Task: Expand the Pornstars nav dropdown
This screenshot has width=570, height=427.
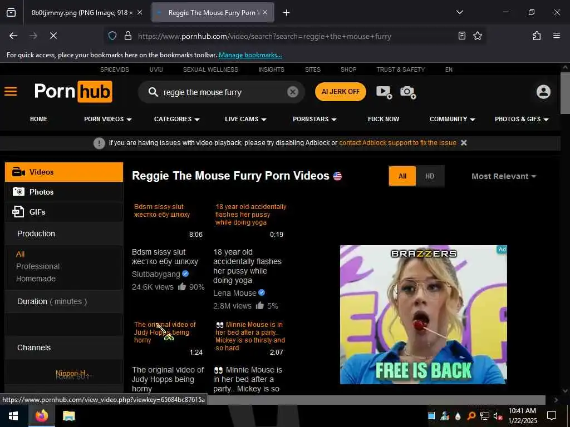Action: coord(315,119)
